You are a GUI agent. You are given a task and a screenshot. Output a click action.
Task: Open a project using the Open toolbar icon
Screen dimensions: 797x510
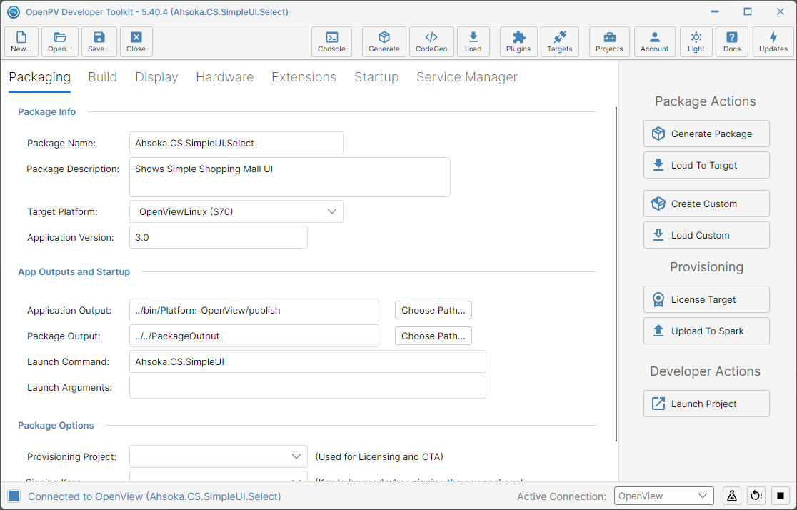60,41
